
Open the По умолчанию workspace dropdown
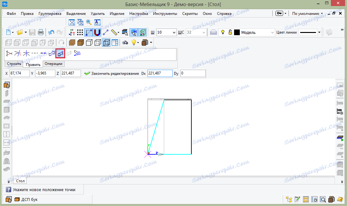(x=307, y=14)
